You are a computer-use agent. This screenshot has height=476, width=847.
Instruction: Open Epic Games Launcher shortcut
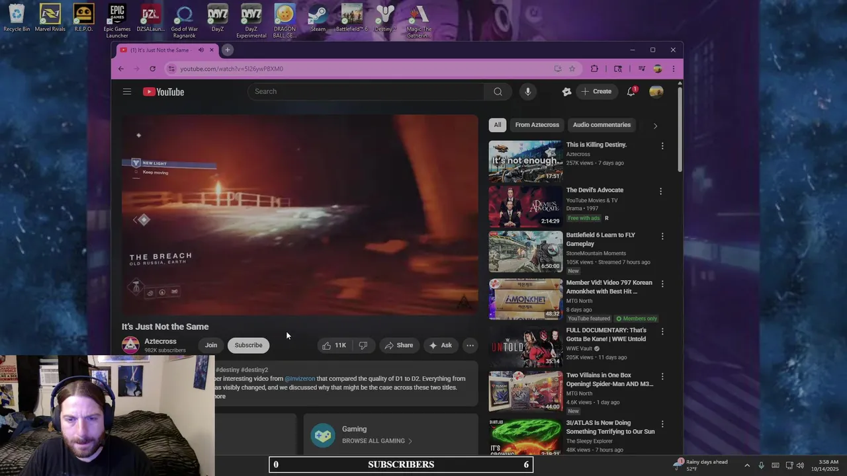(117, 21)
